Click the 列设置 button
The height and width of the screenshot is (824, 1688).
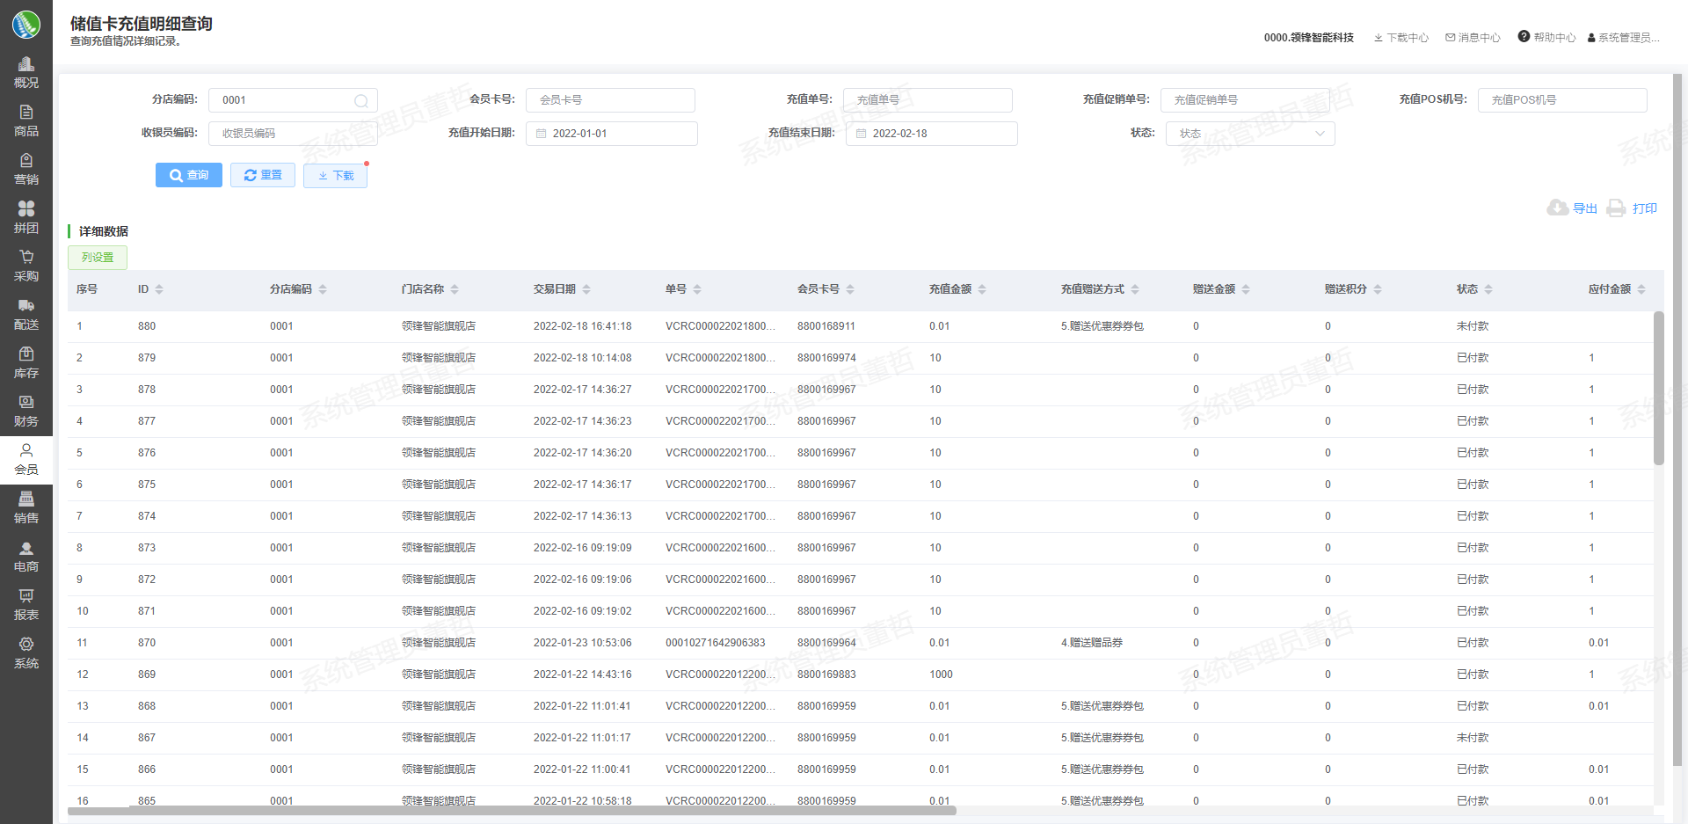98,258
